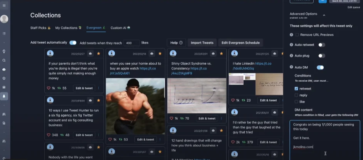363x160 pixels.
Task: Click the help icon beside Auto retweet
Action: click(291, 45)
